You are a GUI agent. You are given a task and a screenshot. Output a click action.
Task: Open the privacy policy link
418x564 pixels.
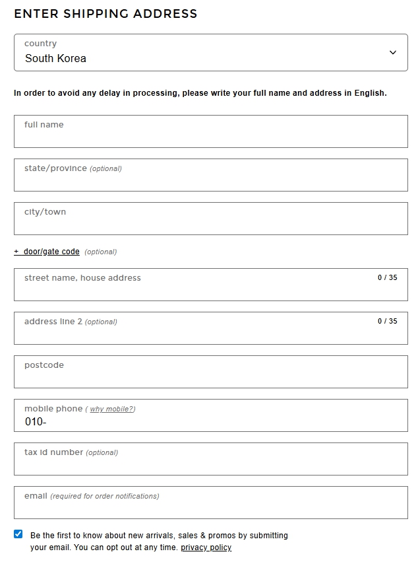[x=206, y=547]
